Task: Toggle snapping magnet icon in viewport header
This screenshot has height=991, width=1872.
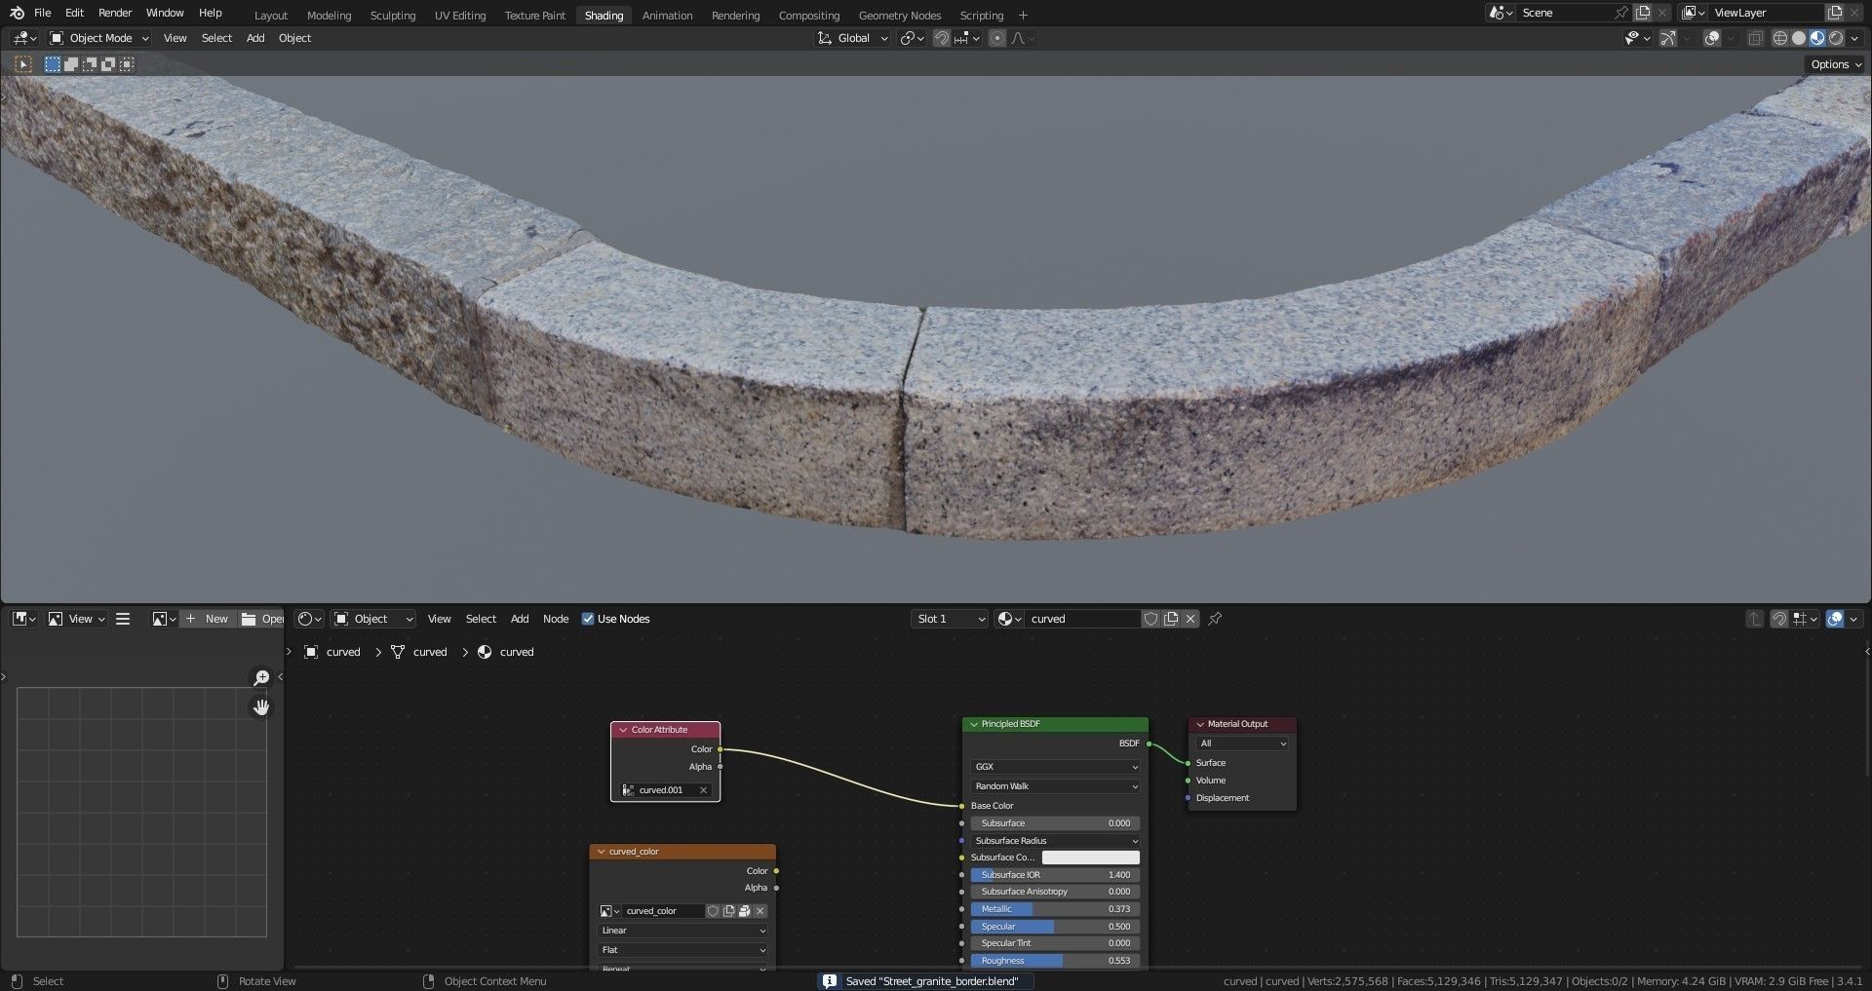Action: [942, 38]
